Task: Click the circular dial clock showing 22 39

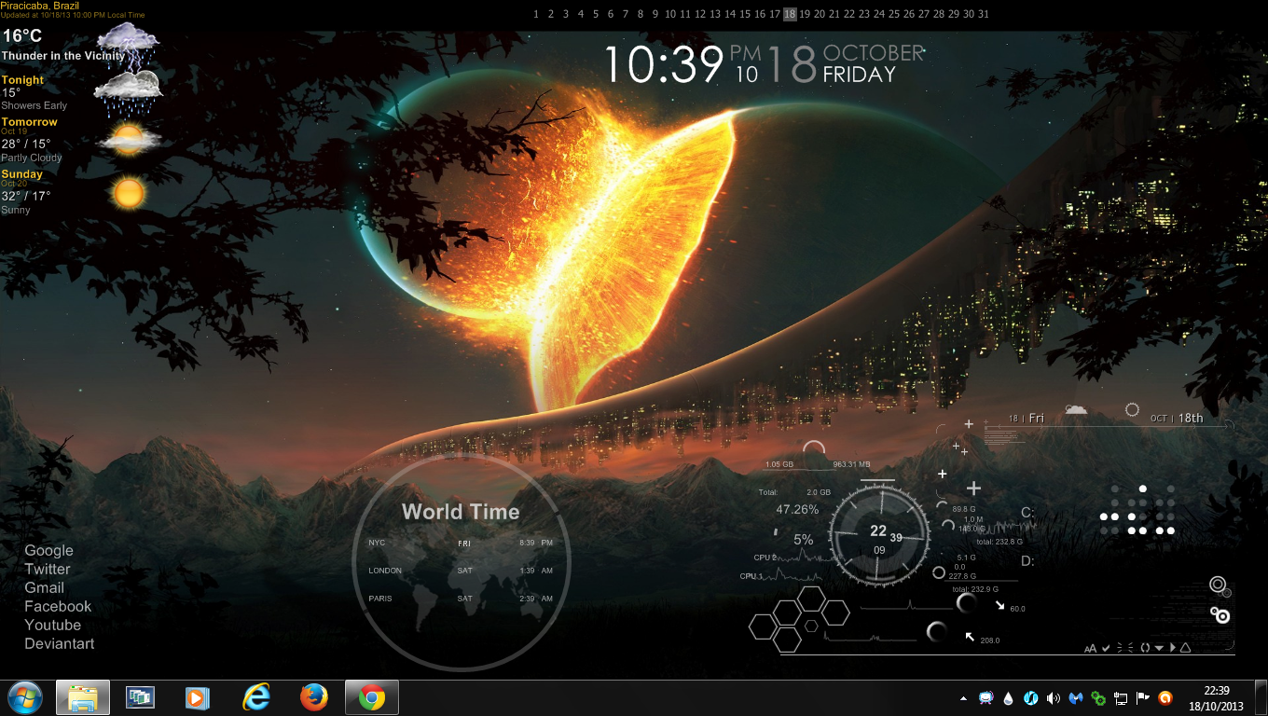Action: (x=879, y=534)
